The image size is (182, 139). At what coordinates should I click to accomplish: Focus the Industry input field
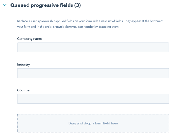pyautogui.click(x=93, y=73)
